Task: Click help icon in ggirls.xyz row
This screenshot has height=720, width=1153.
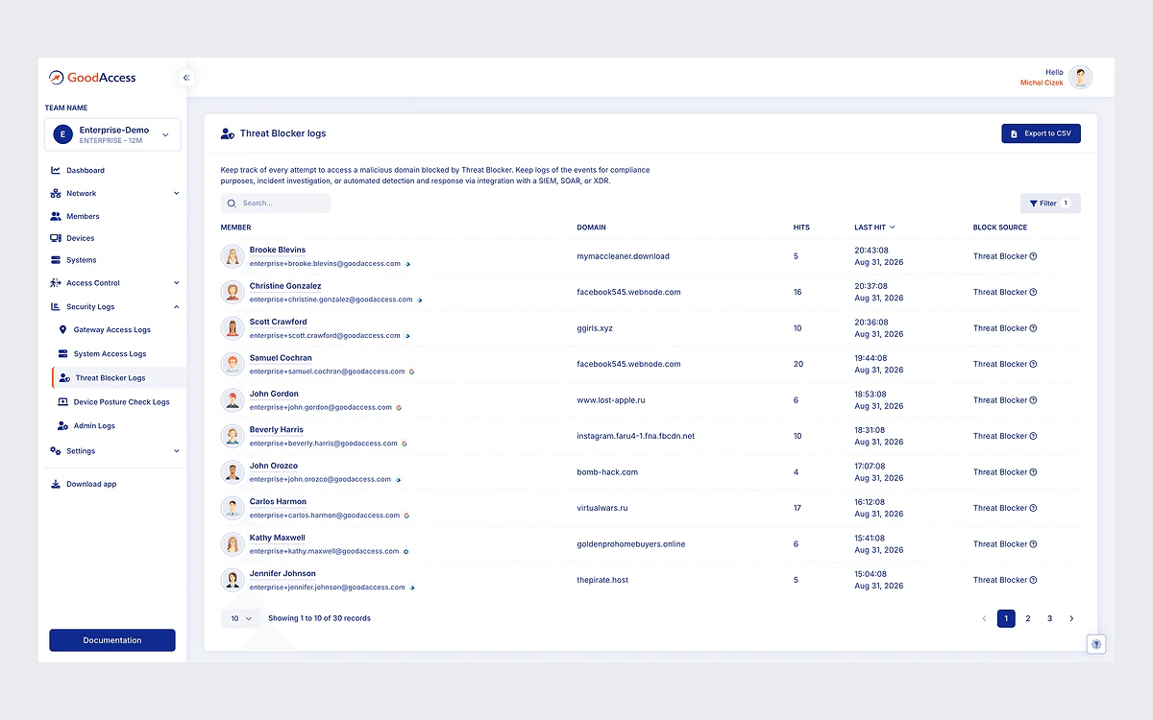Action: (1034, 328)
